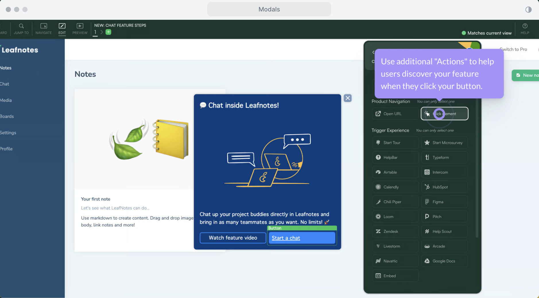The width and height of the screenshot is (539, 298).
Task: Choose Start Tour trigger
Action: (395, 143)
